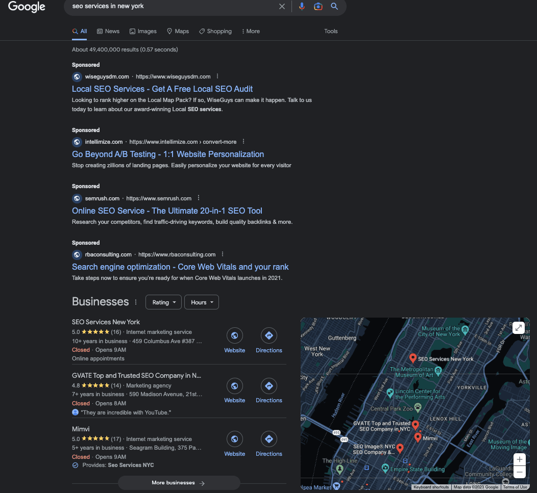Click Lincoln Center map marker
Screen dimensions: 537x493
coord(390,393)
